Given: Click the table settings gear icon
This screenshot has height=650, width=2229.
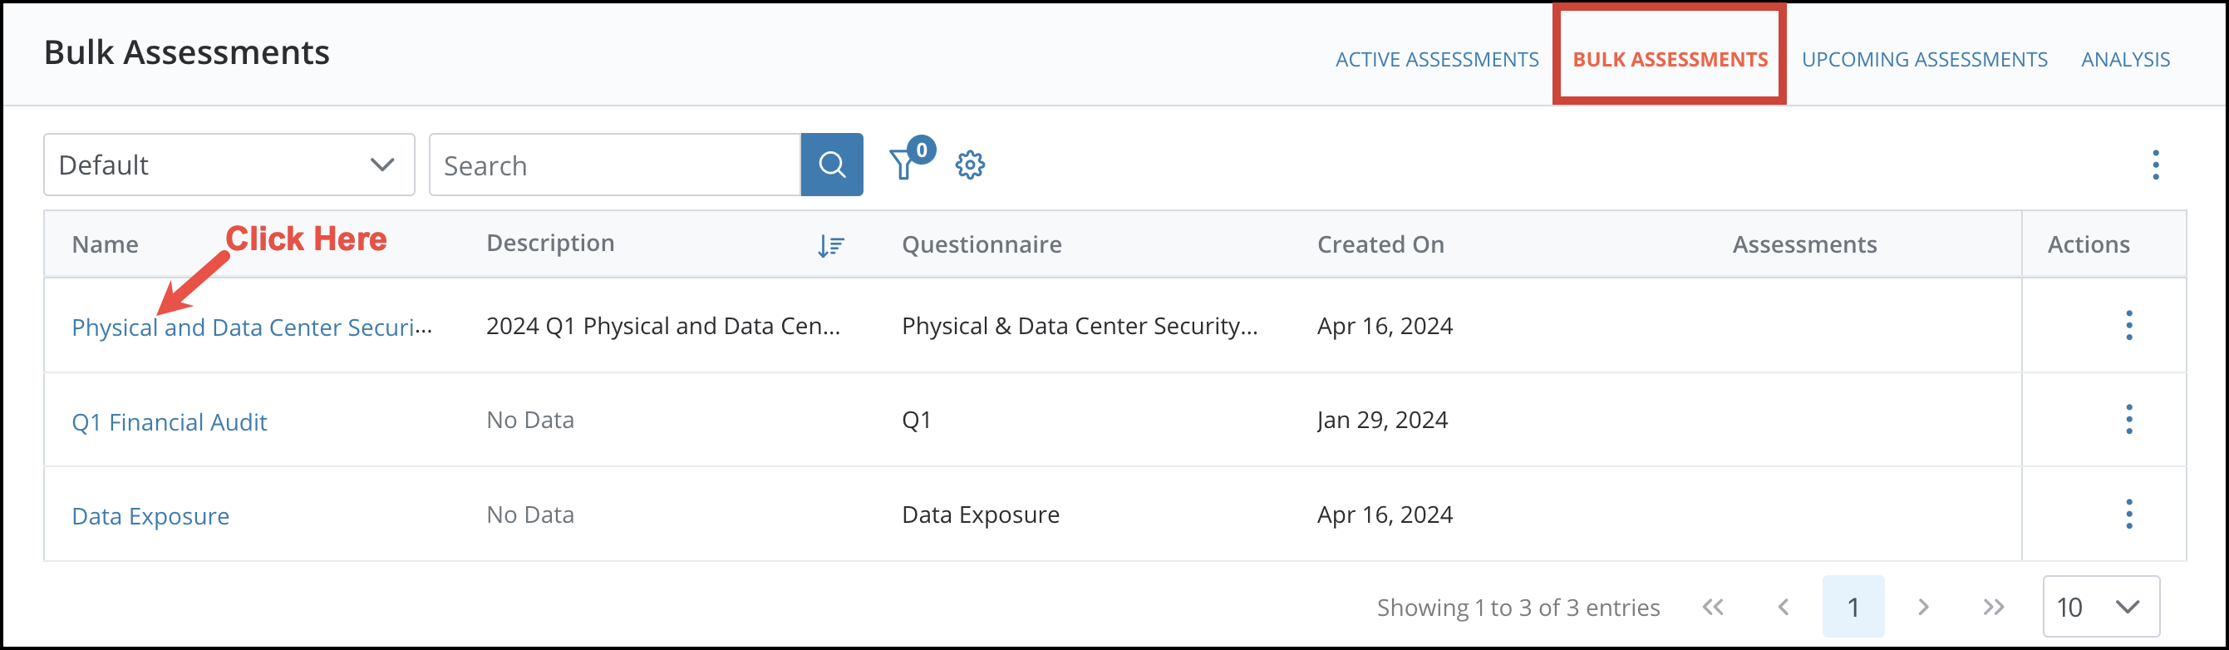Looking at the screenshot, I should click(x=970, y=164).
